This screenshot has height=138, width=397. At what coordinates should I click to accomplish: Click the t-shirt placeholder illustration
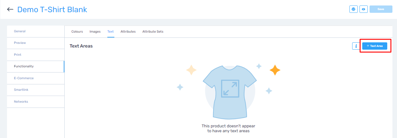230,93
